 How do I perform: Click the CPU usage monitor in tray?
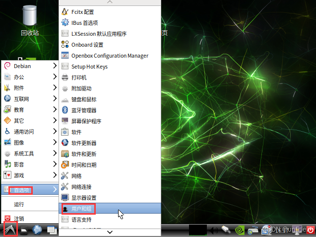point(198,230)
